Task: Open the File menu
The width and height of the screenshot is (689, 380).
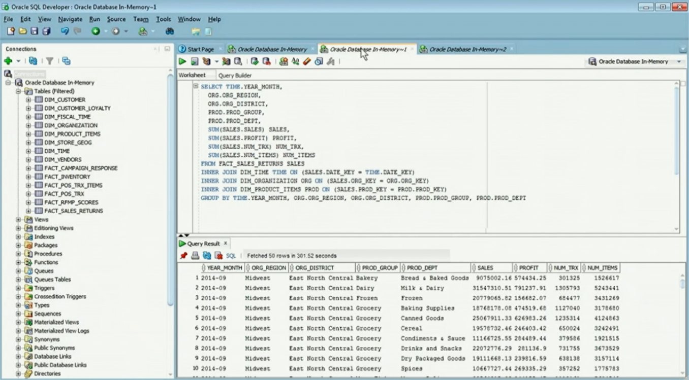Action: [x=8, y=19]
